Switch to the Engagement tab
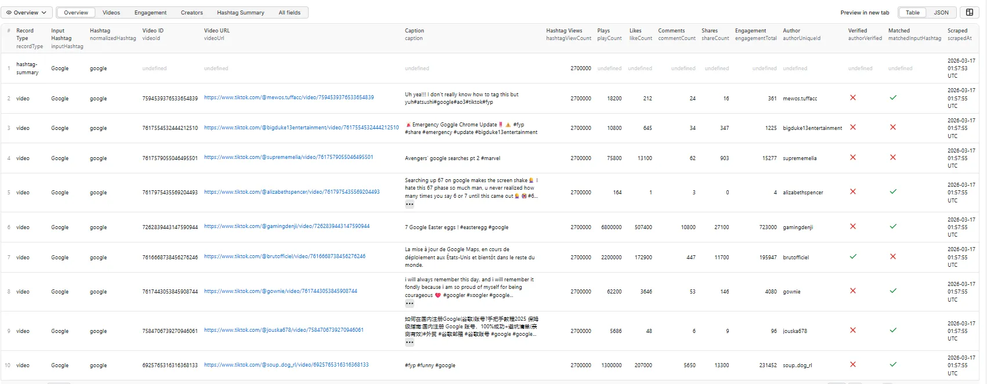987x384 pixels. (x=150, y=12)
